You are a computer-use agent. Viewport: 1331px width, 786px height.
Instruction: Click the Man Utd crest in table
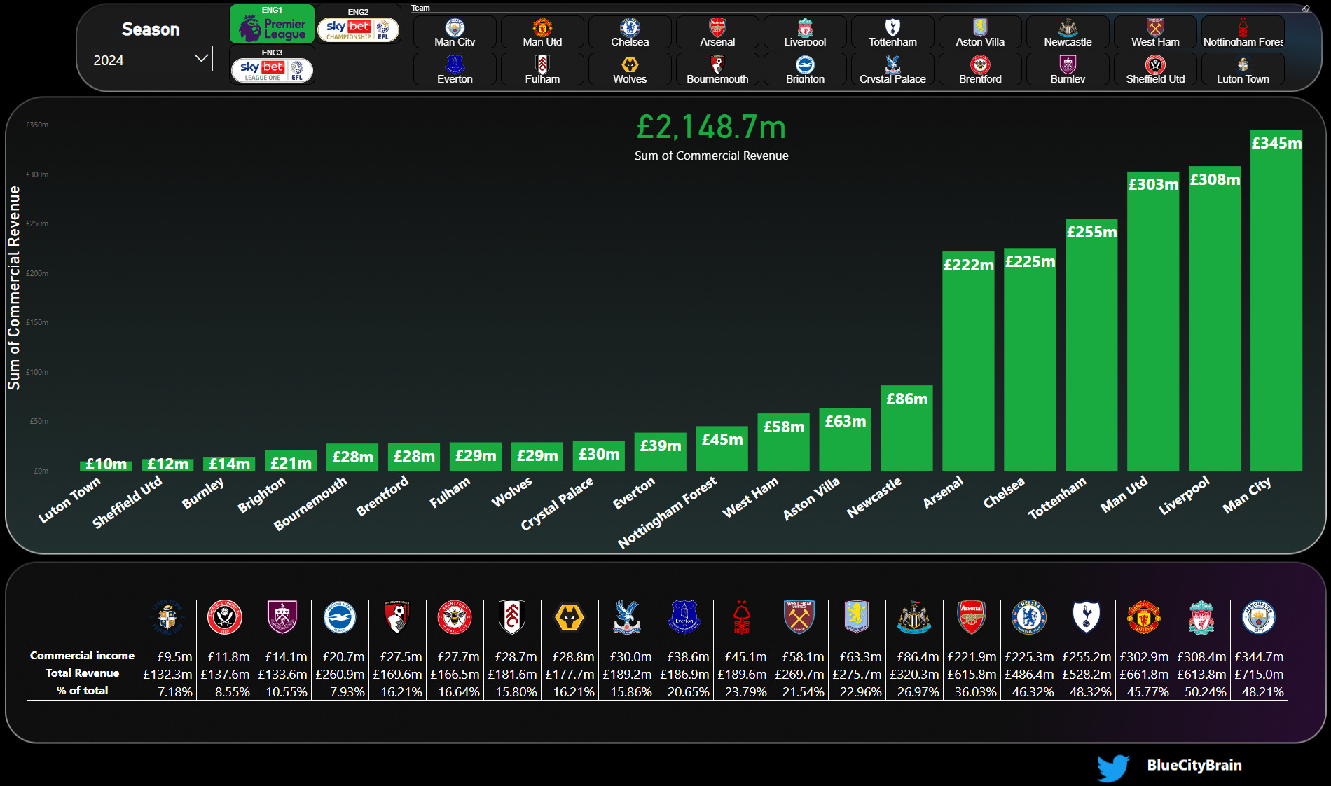1144,617
